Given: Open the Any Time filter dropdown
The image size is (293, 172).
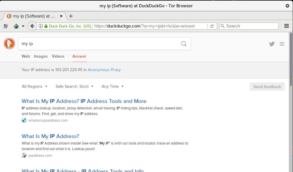Looking at the screenshot, I should coord(113,86).
